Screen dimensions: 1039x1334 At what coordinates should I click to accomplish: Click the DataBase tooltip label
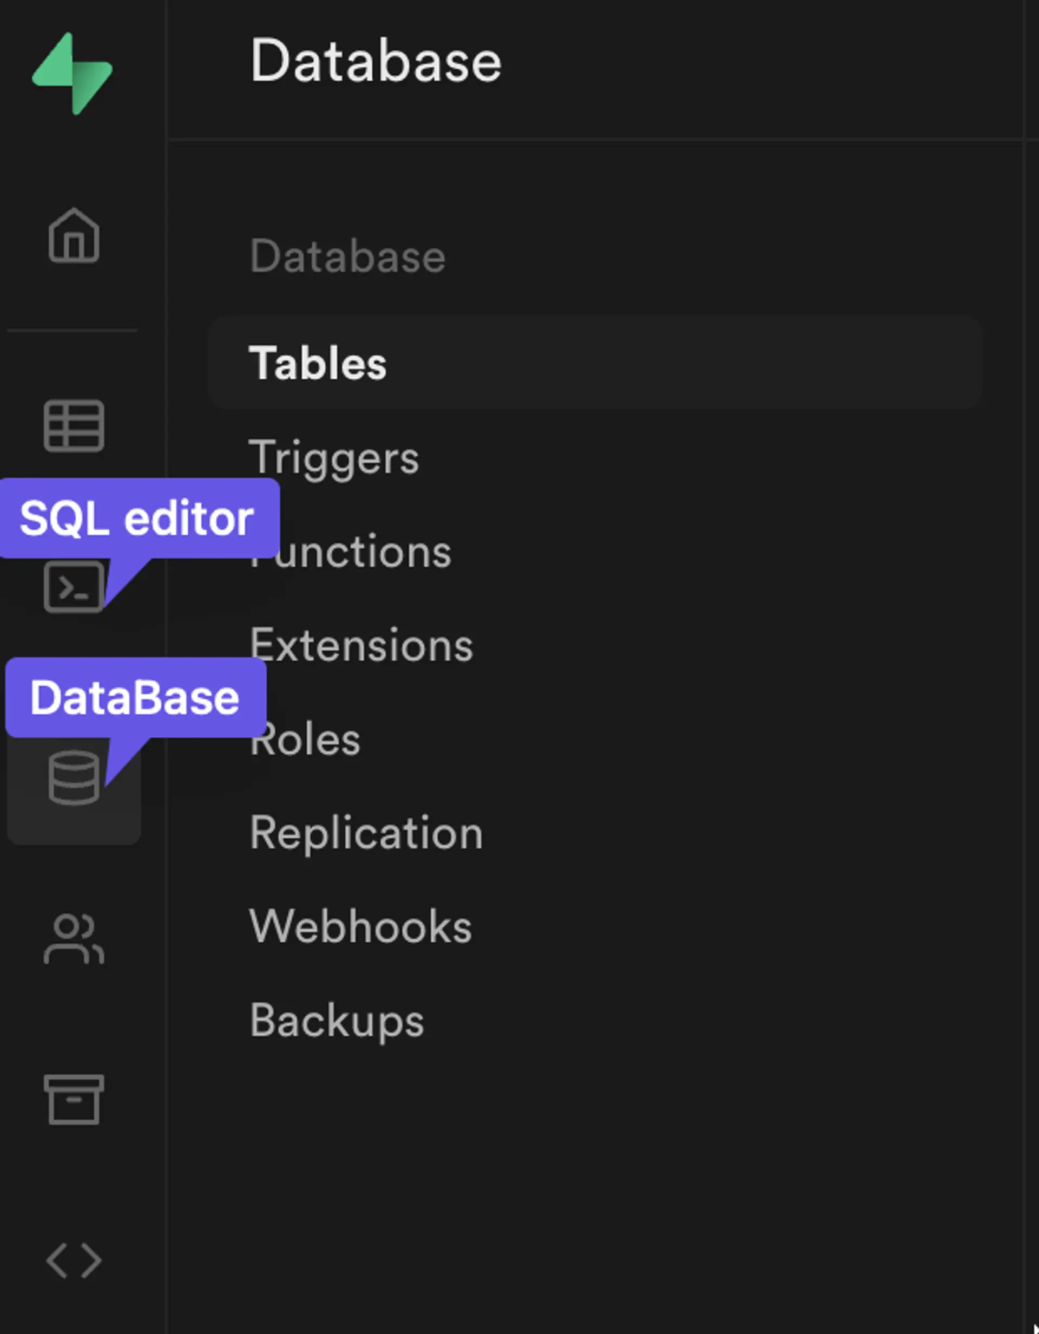[134, 698]
